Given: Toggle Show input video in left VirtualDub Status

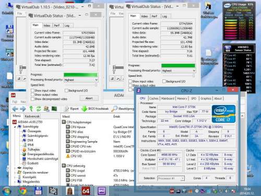Looking at the screenshot, I should tap(32, 90).
